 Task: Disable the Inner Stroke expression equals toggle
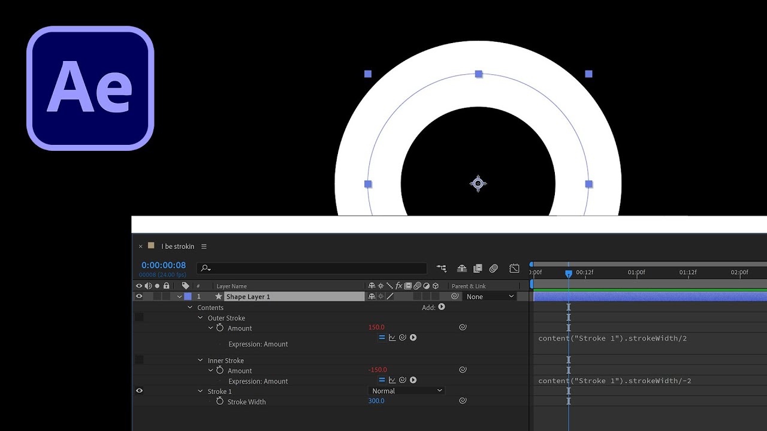[x=382, y=380]
